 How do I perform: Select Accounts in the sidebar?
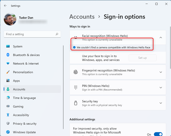click(x=32, y=89)
